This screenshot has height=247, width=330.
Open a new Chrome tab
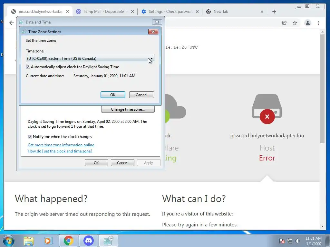click(x=274, y=12)
